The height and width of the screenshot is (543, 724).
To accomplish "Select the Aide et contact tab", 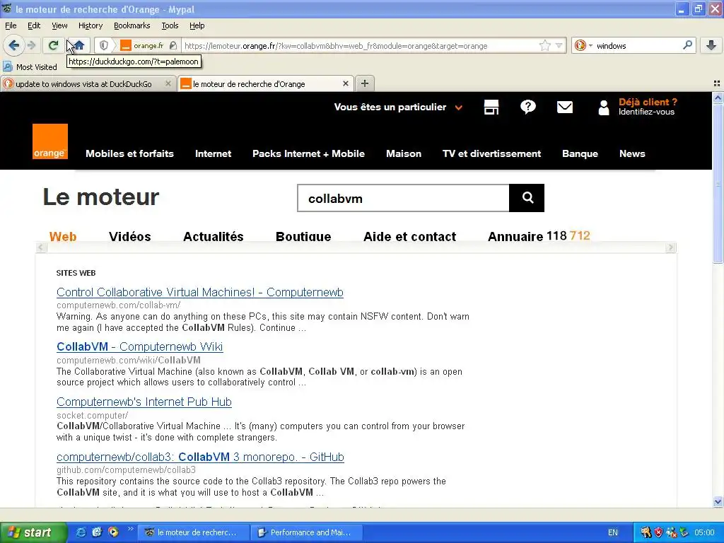I will (409, 236).
